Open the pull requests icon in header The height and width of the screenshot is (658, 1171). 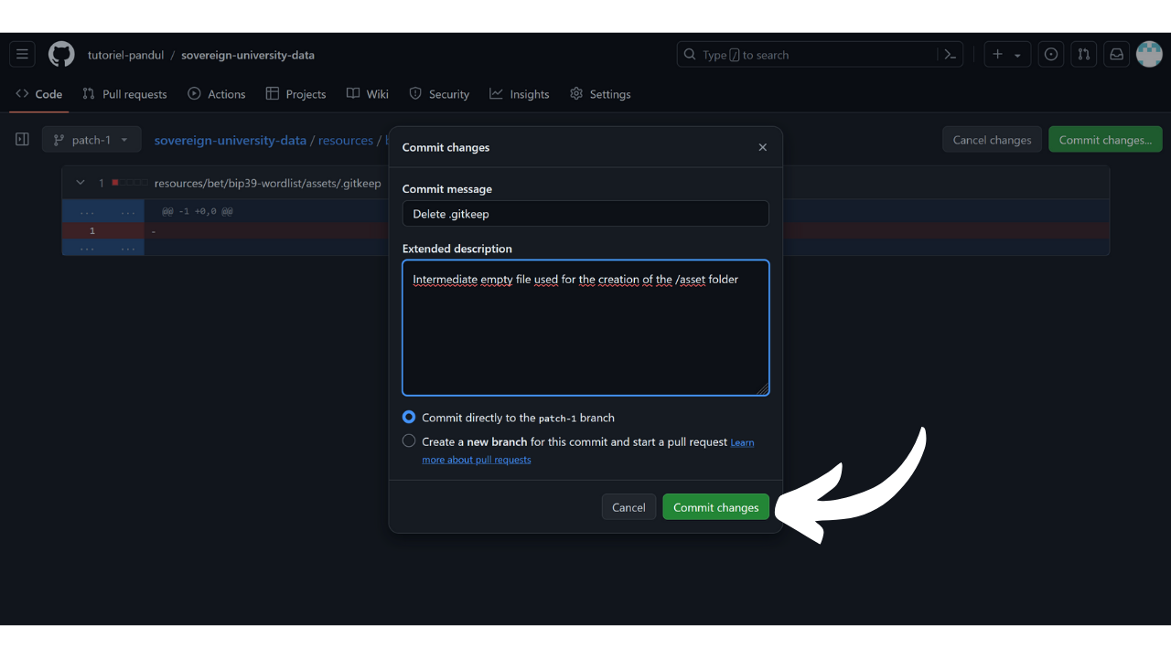pyautogui.click(x=1084, y=55)
